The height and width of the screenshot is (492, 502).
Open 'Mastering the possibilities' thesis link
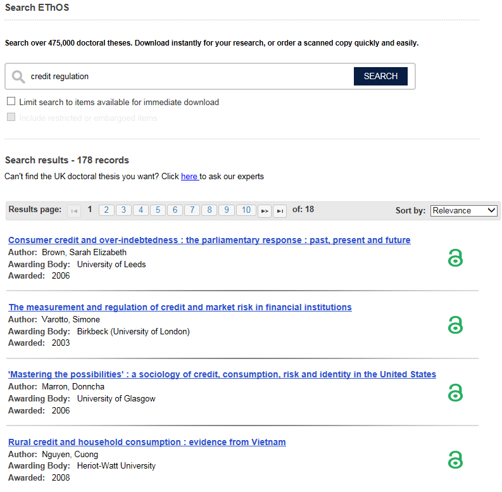[222, 374]
